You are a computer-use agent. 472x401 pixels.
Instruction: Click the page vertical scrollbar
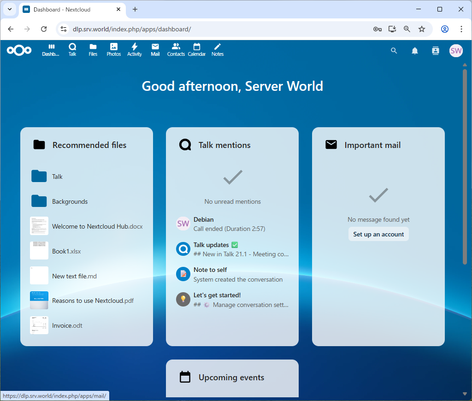pos(465,166)
